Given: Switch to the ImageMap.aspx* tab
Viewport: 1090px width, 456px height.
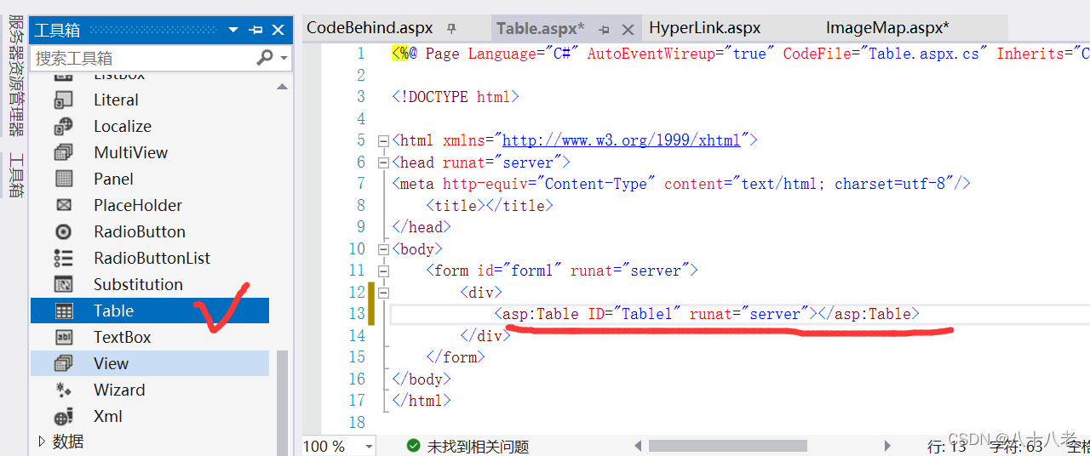Looking at the screenshot, I should (887, 28).
